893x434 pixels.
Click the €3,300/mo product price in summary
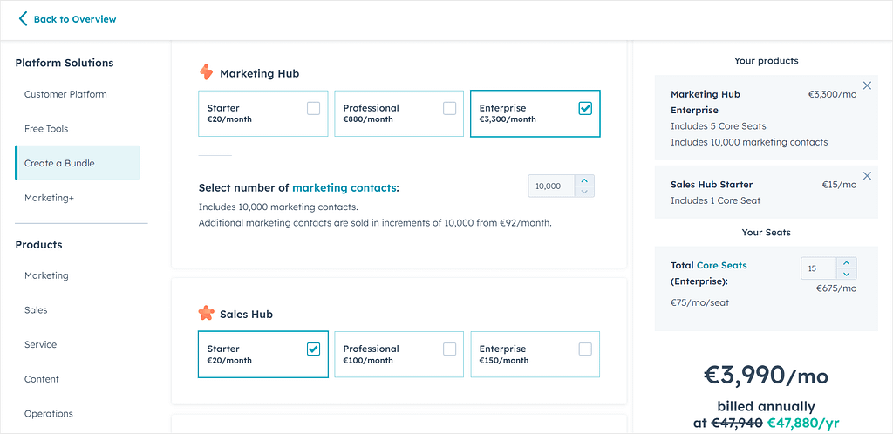click(832, 94)
